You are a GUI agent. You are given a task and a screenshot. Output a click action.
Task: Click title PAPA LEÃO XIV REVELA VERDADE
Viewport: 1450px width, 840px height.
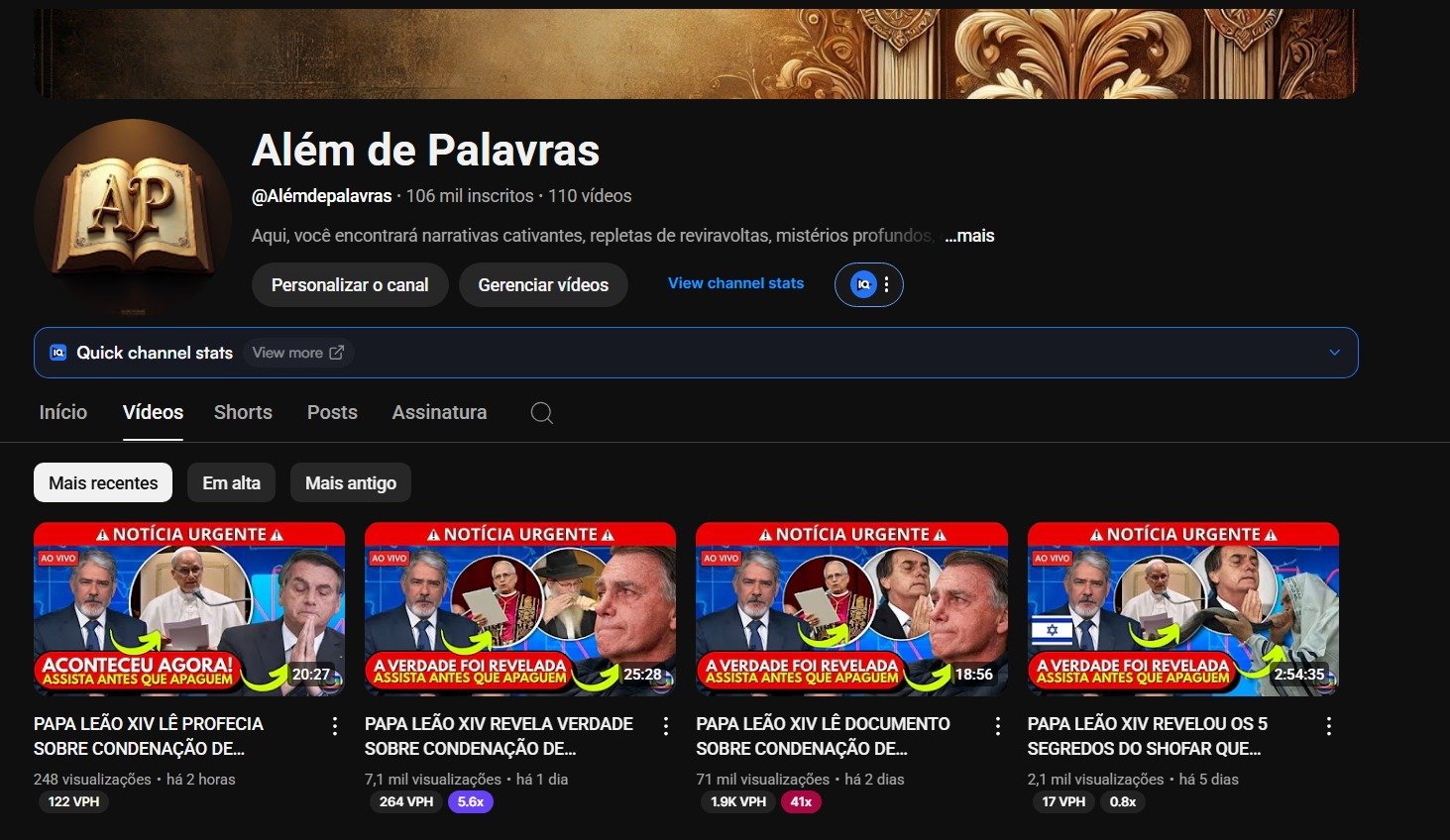pyautogui.click(x=499, y=736)
